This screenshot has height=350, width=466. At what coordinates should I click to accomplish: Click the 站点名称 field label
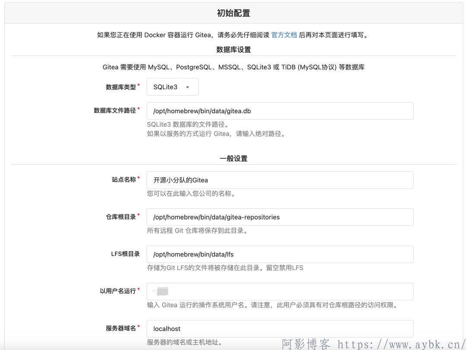[124, 180]
